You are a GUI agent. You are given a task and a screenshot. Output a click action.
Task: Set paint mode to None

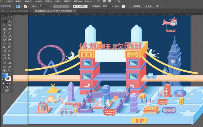[x=10, y=84]
